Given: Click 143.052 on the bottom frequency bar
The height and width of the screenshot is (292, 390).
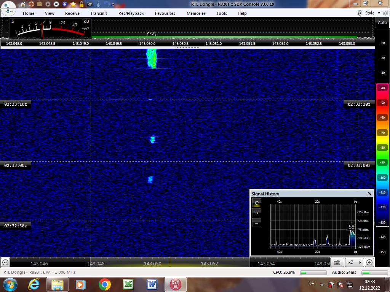Looking at the screenshot, I should [x=209, y=263].
